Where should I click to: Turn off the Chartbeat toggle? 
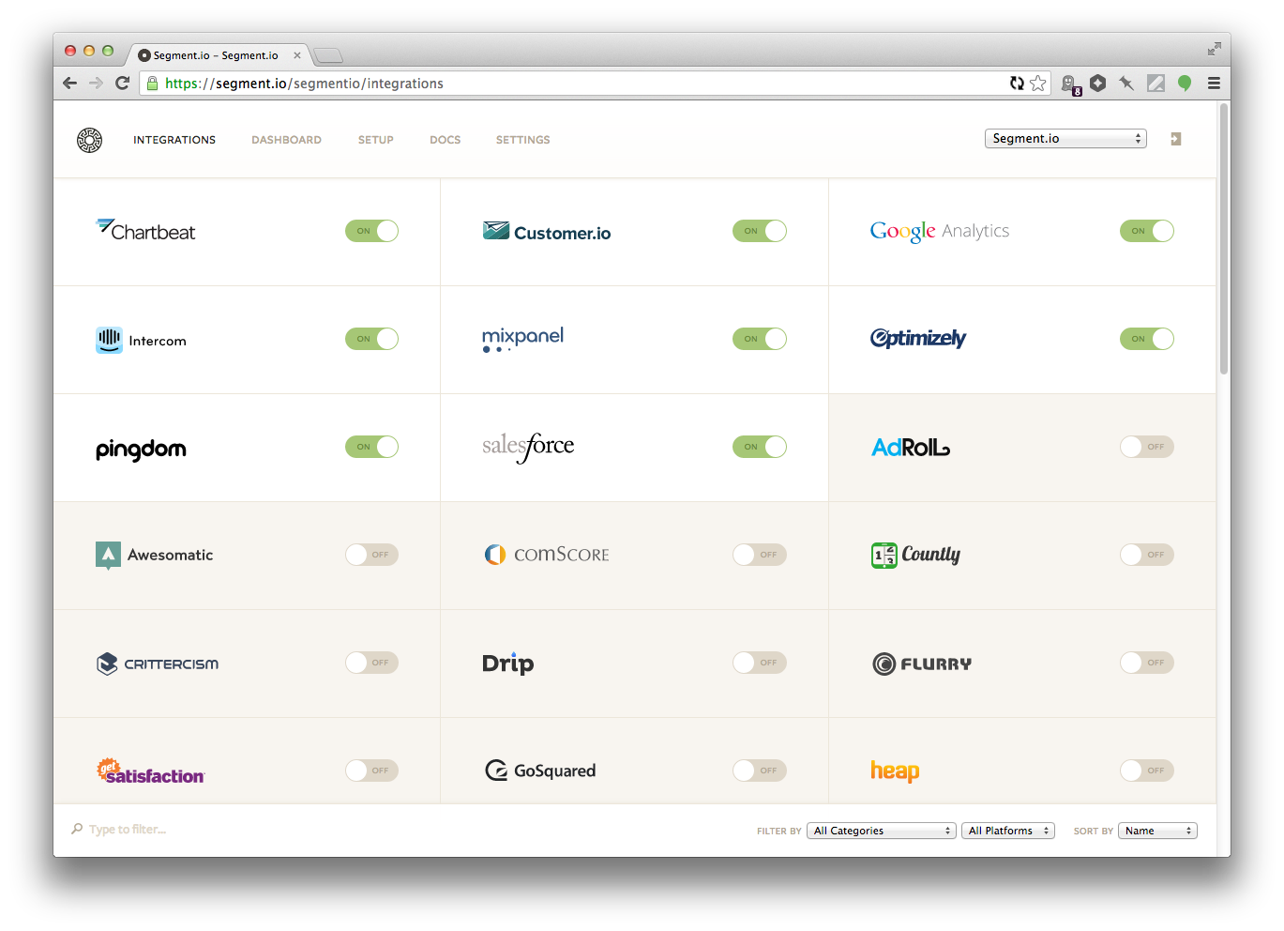(x=371, y=231)
